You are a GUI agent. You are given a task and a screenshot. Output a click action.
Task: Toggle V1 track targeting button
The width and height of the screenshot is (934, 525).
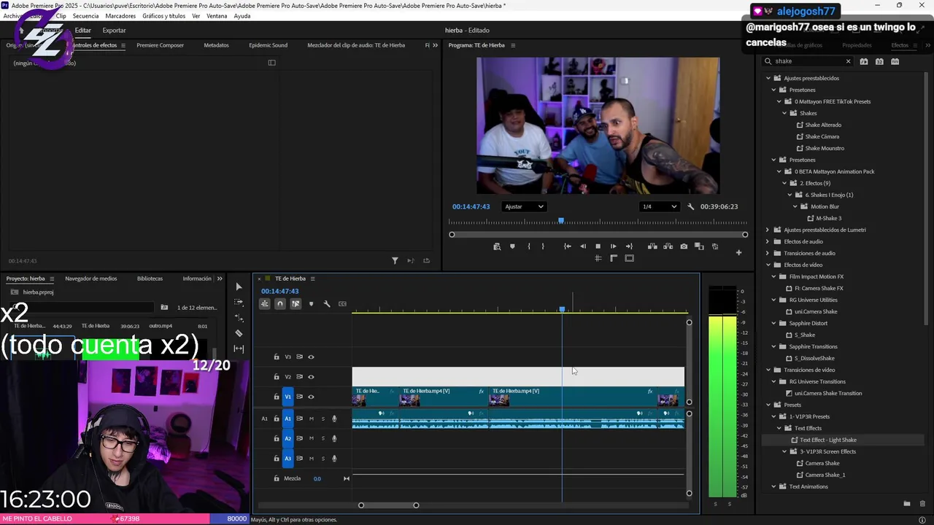pyautogui.click(x=287, y=397)
